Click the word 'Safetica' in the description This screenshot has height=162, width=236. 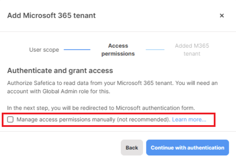click(44, 83)
